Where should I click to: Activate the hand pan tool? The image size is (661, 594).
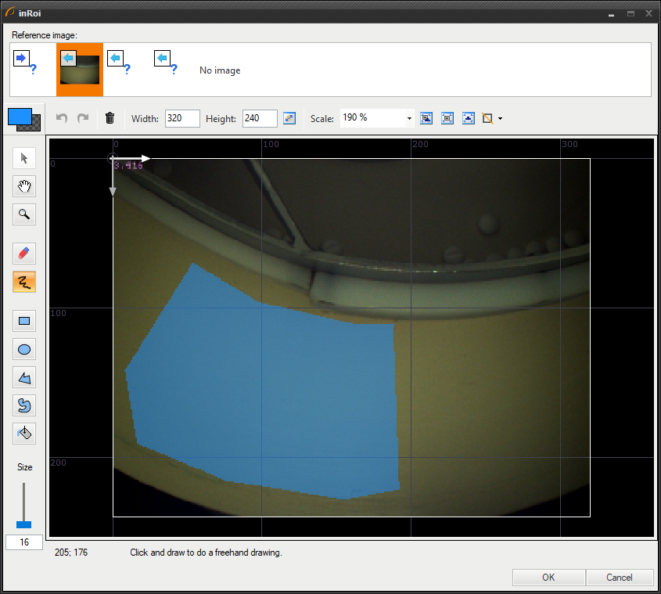(x=24, y=185)
